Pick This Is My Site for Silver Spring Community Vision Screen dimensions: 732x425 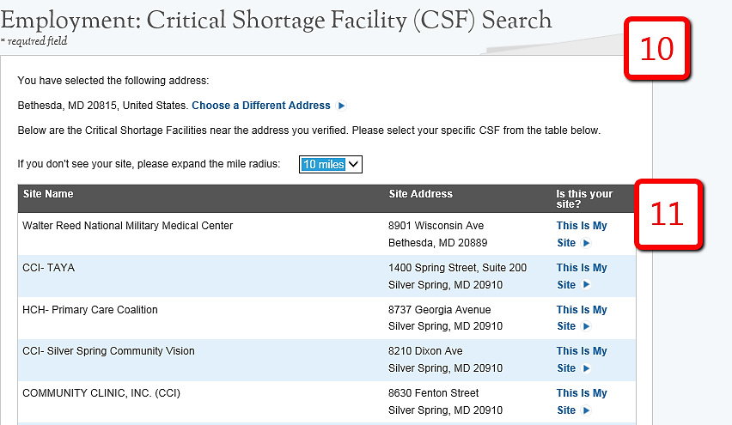click(581, 351)
